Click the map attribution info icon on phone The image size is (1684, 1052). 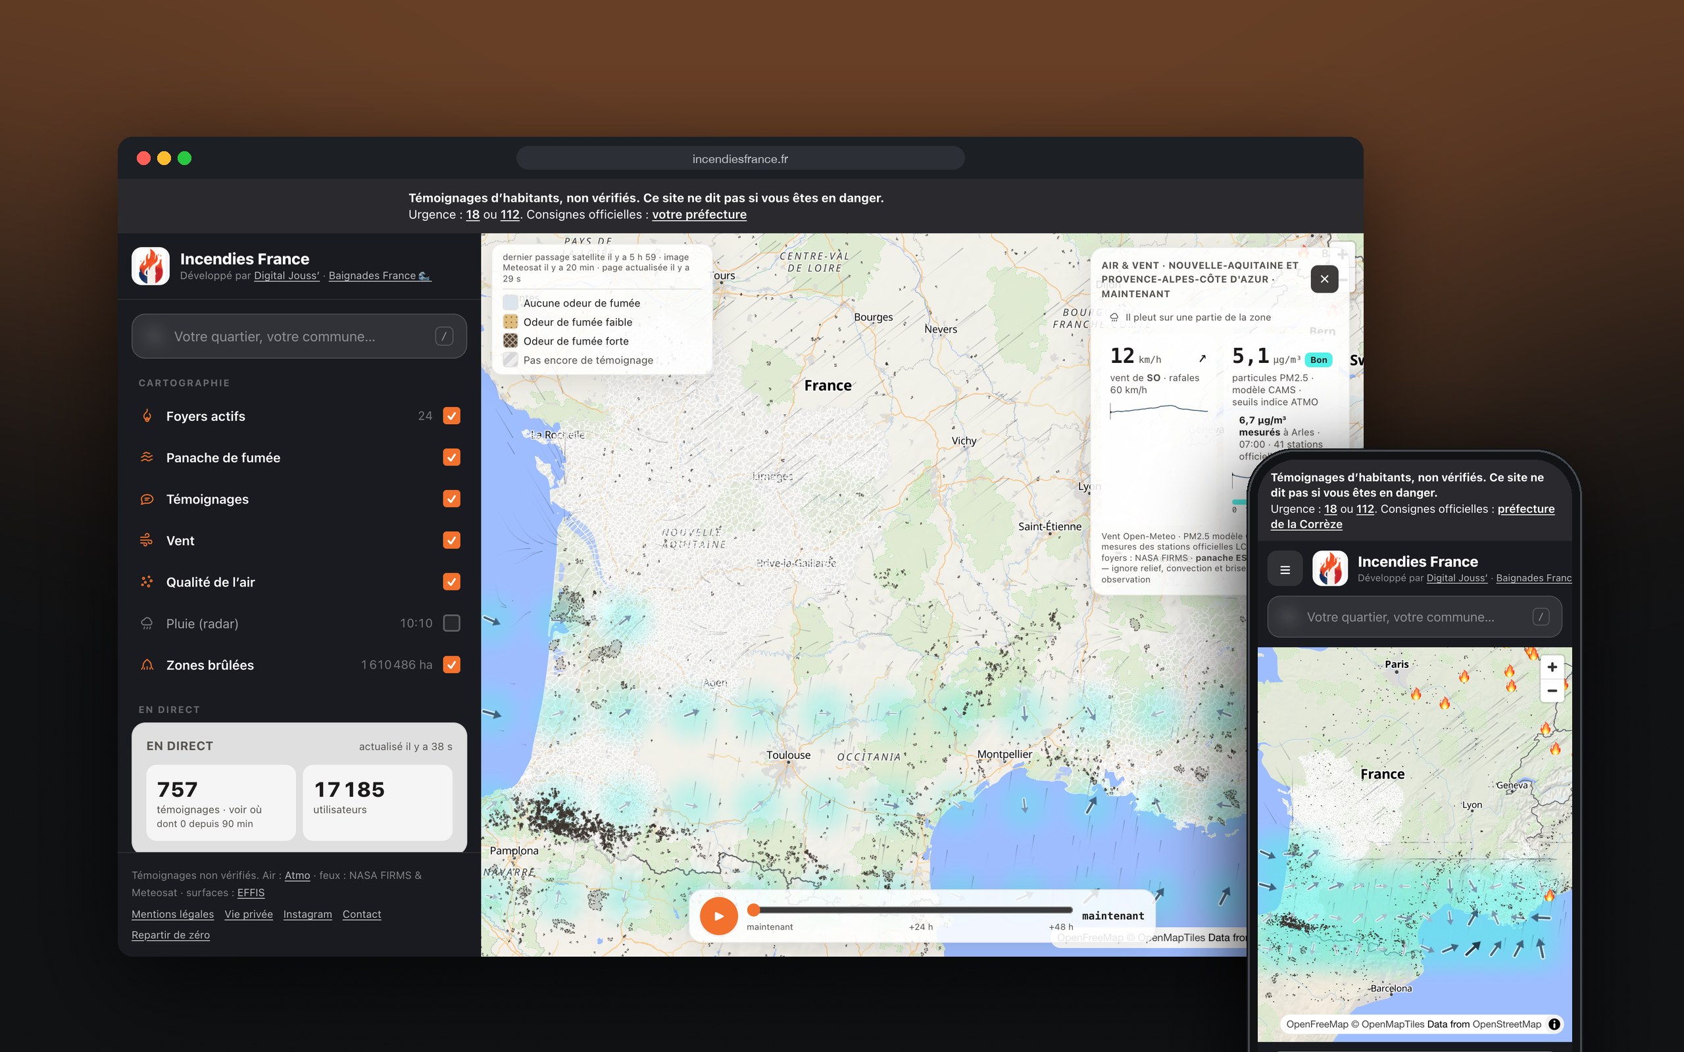tap(1554, 1024)
